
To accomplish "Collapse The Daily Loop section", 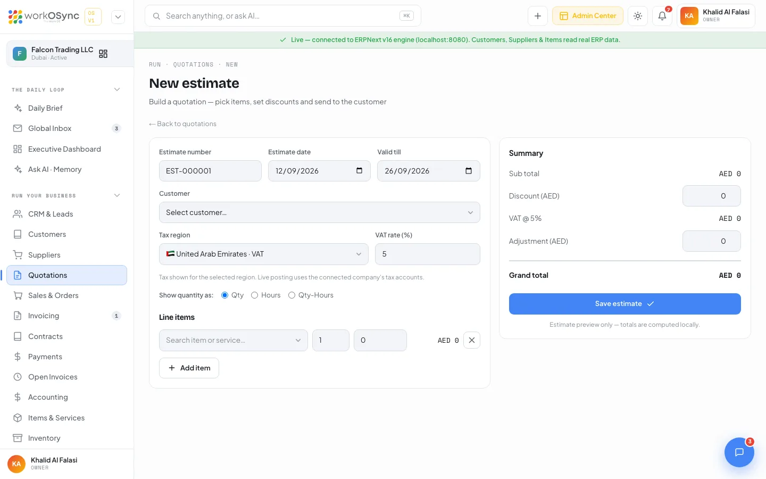I will [x=117, y=89].
